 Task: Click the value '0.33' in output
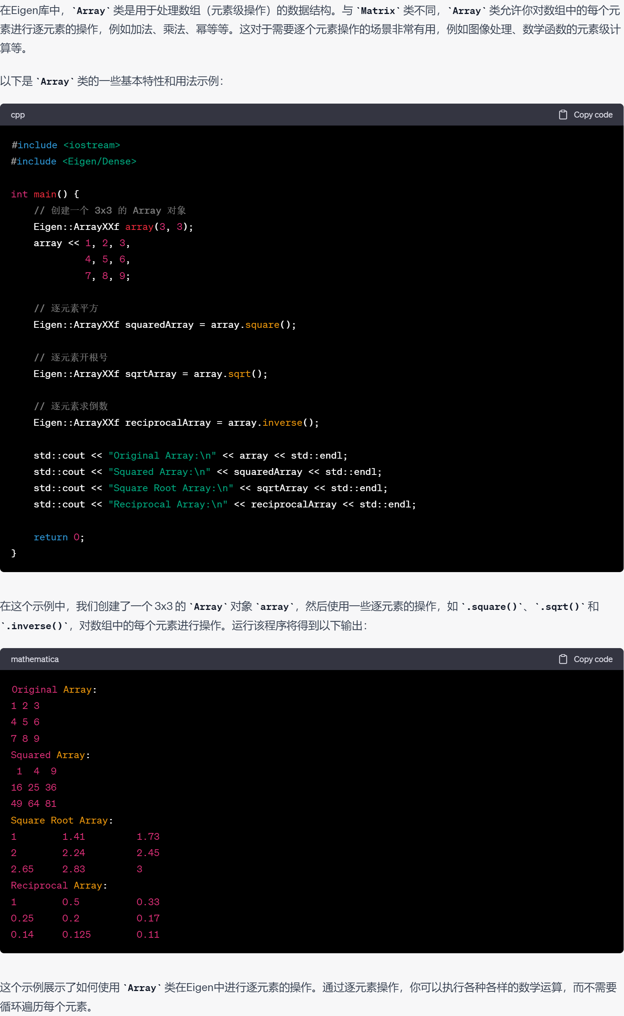pos(148,902)
